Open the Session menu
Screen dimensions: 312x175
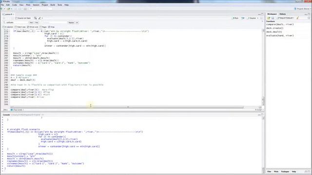[x=36, y=5]
